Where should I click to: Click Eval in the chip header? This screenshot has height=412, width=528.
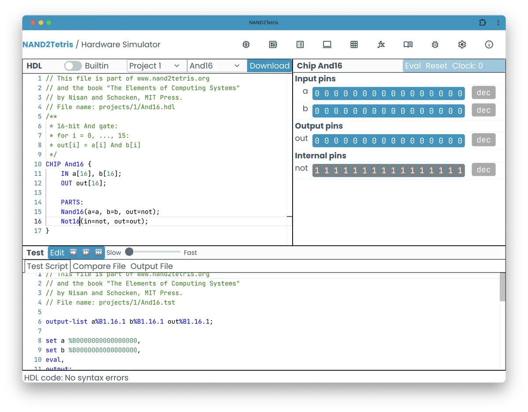413,66
